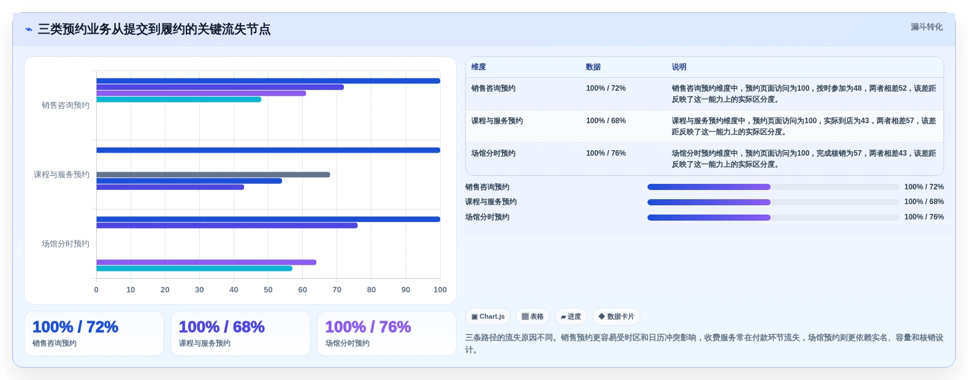Click the 数据卡片 tag chip

616,317
